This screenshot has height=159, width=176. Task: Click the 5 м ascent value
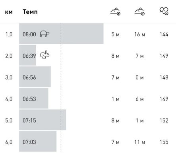(115, 34)
